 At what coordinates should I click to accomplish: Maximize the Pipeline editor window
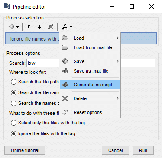coord(132,6)
